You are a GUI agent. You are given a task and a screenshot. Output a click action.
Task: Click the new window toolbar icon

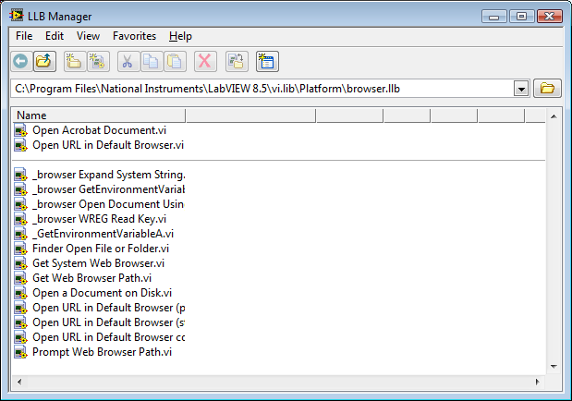tap(267, 61)
